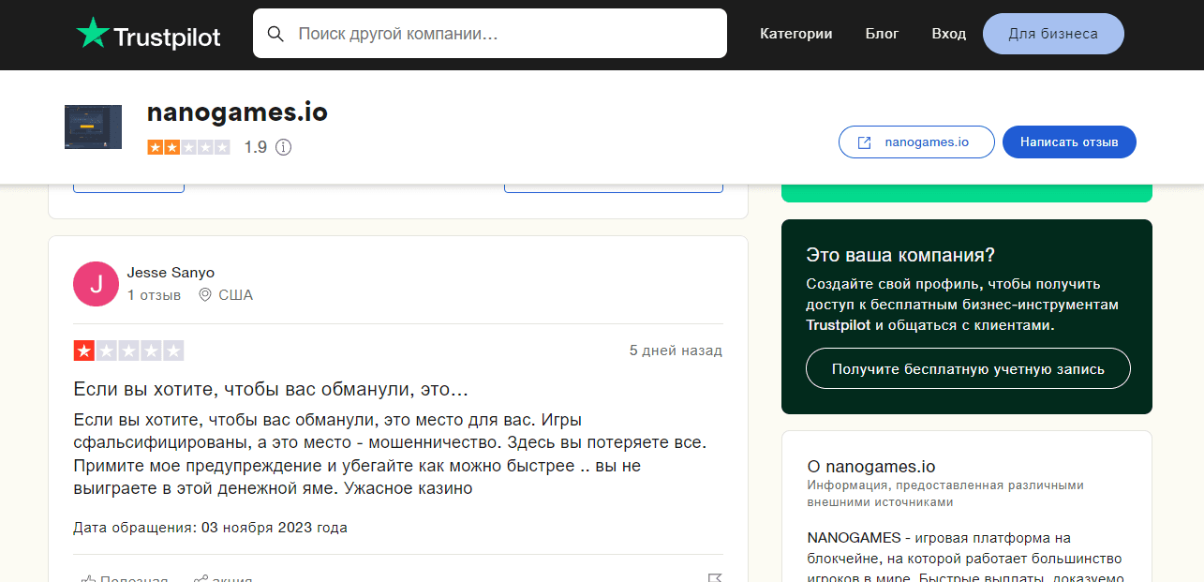Click the Вход login link

point(948,34)
